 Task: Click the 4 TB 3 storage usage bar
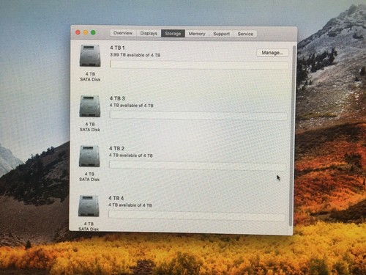tap(198, 115)
